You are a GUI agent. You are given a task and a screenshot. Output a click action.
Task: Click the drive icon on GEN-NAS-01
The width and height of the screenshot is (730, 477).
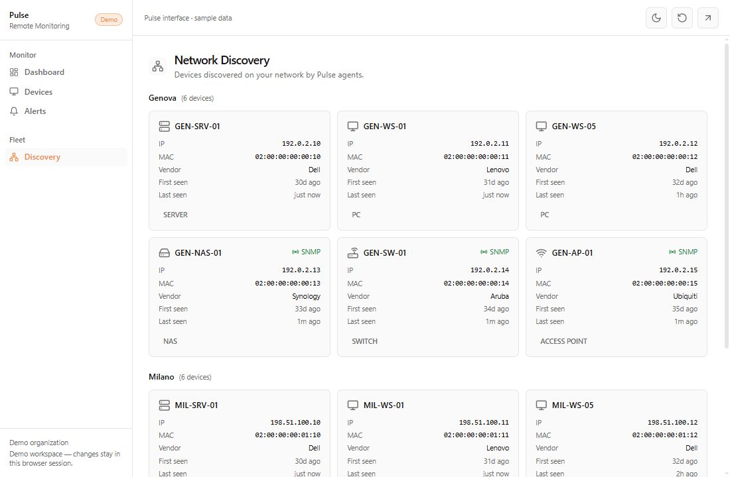[165, 253]
